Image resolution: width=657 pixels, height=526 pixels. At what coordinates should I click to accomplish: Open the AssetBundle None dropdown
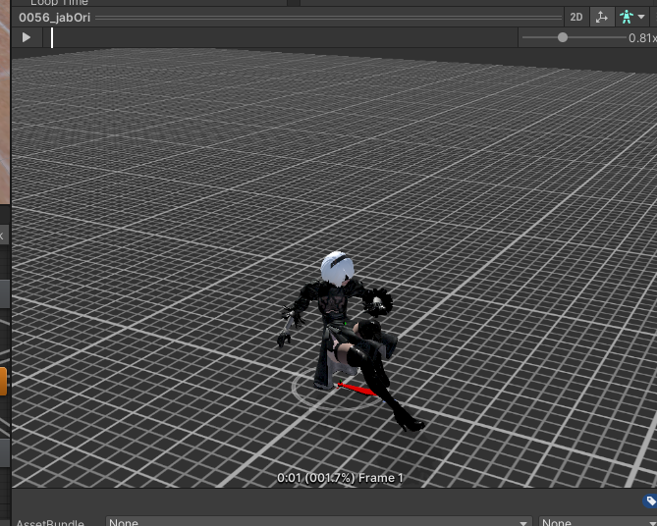point(318,522)
